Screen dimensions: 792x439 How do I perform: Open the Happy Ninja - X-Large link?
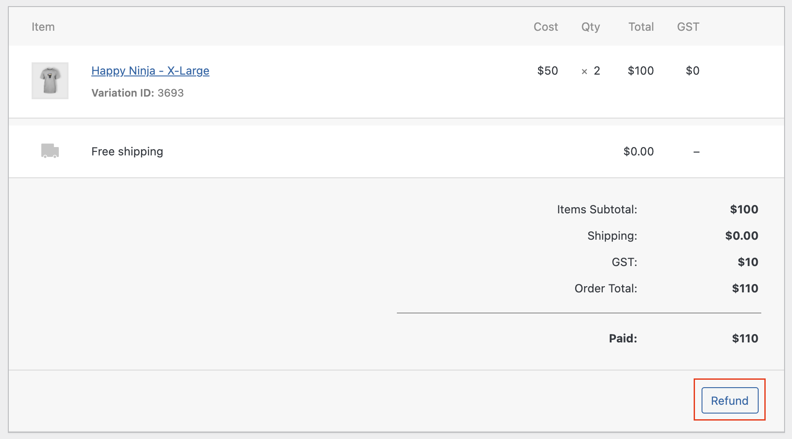[x=150, y=71]
